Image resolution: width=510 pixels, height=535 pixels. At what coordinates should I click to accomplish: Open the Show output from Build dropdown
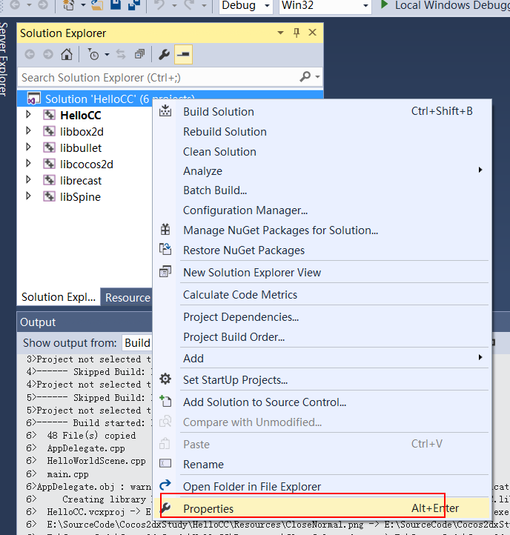coord(137,342)
